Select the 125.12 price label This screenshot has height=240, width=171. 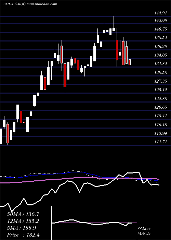tap(161, 90)
